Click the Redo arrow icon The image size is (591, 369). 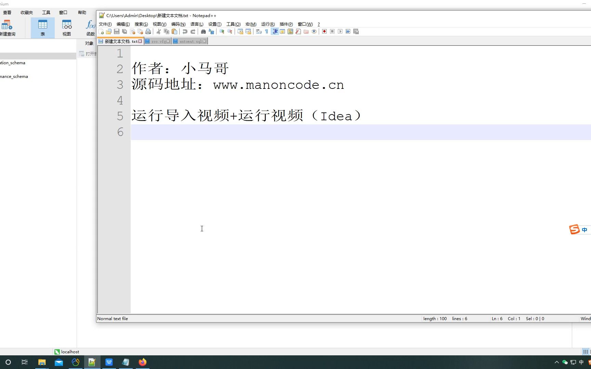(193, 31)
